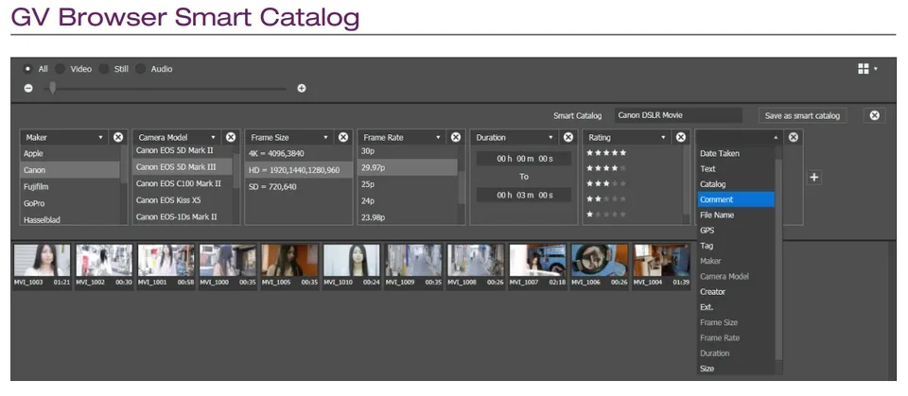
Task: Select the Still radio button
Action: (x=104, y=69)
